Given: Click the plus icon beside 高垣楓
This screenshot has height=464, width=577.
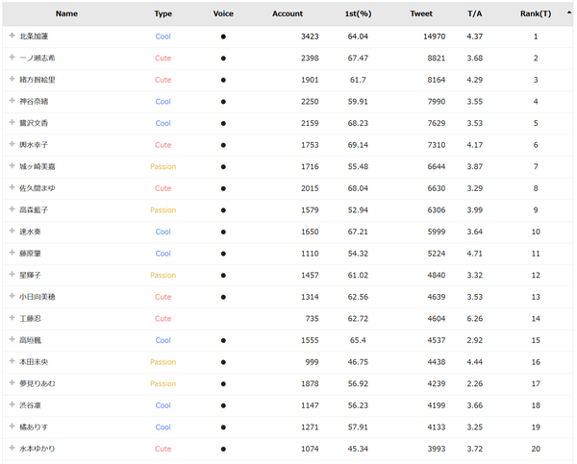Looking at the screenshot, I should pos(12,339).
